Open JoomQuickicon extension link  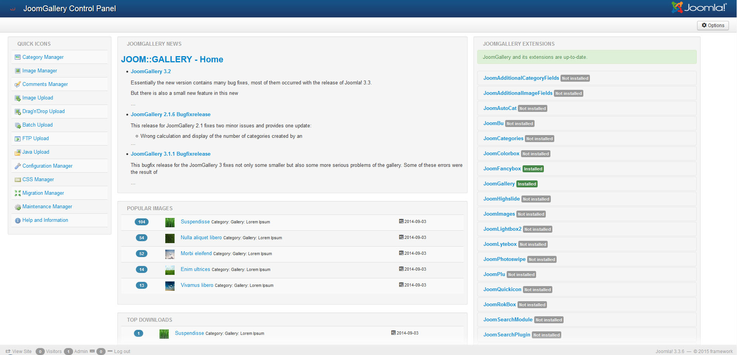pos(502,289)
